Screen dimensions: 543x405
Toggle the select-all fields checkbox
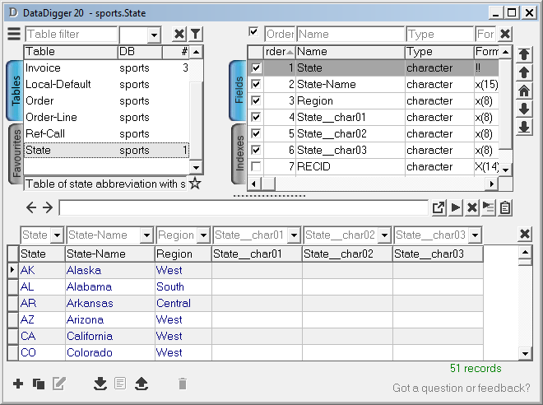254,32
